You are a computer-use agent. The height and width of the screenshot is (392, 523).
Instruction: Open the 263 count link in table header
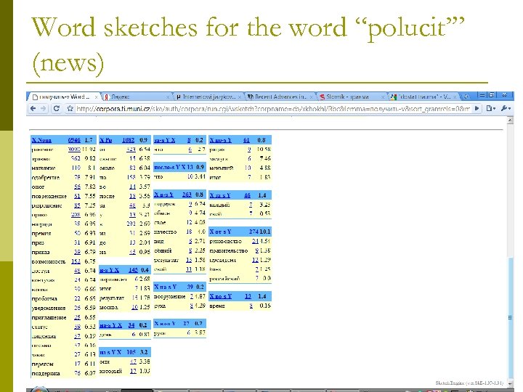187,195
